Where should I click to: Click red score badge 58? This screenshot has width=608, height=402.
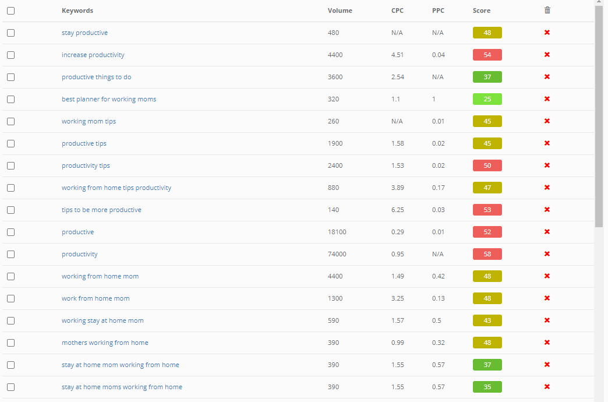point(487,254)
